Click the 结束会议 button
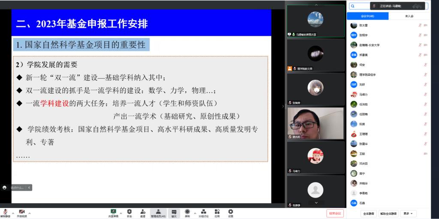439x219 pixels. (x=335, y=213)
